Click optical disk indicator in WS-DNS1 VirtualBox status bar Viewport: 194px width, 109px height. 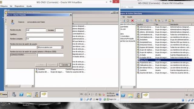pyautogui.click(x=85, y=99)
